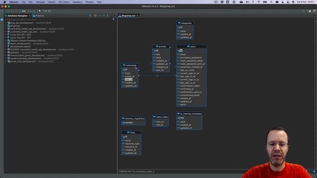
Task: Click the volume icon in menu bar
Action: 247,2
